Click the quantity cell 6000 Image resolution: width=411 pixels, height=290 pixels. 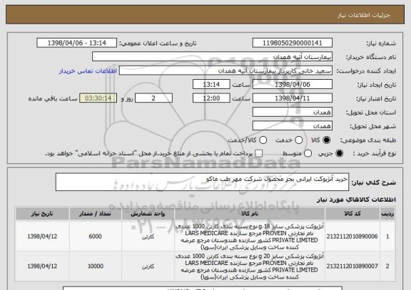tap(95, 237)
